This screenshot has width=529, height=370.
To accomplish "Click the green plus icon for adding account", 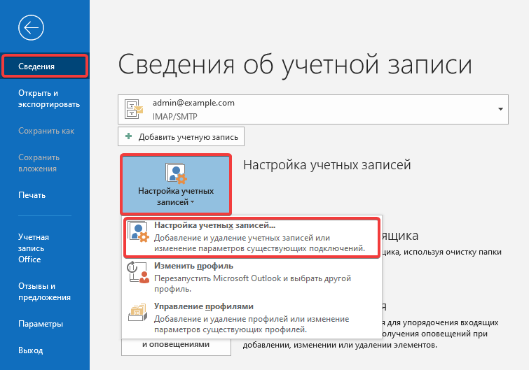I will [x=128, y=136].
